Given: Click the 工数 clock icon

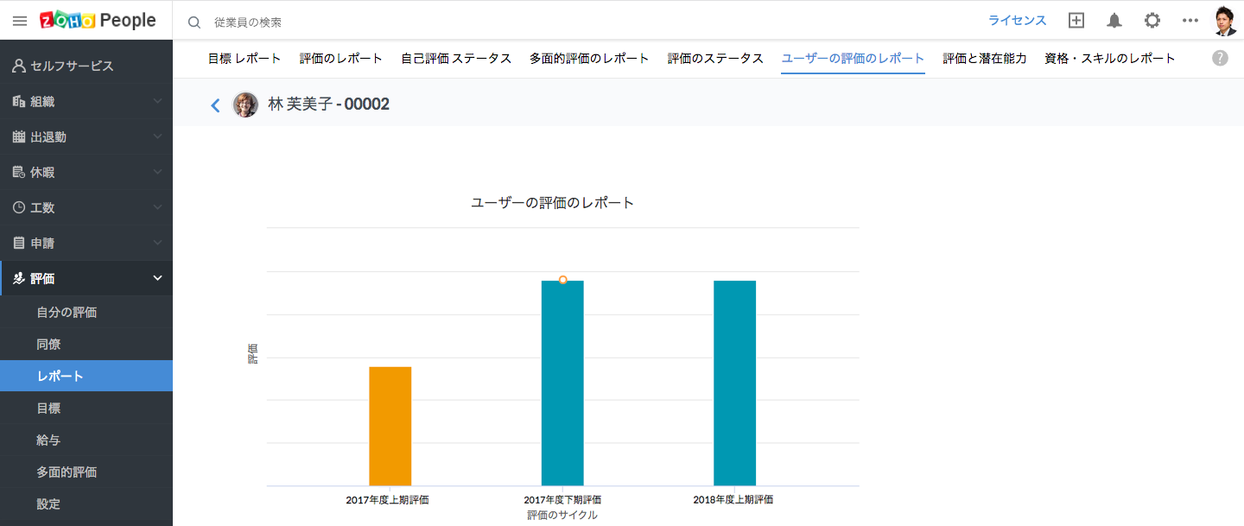Looking at the screenshot, I should pyautogui.click(x=19, y=207).
